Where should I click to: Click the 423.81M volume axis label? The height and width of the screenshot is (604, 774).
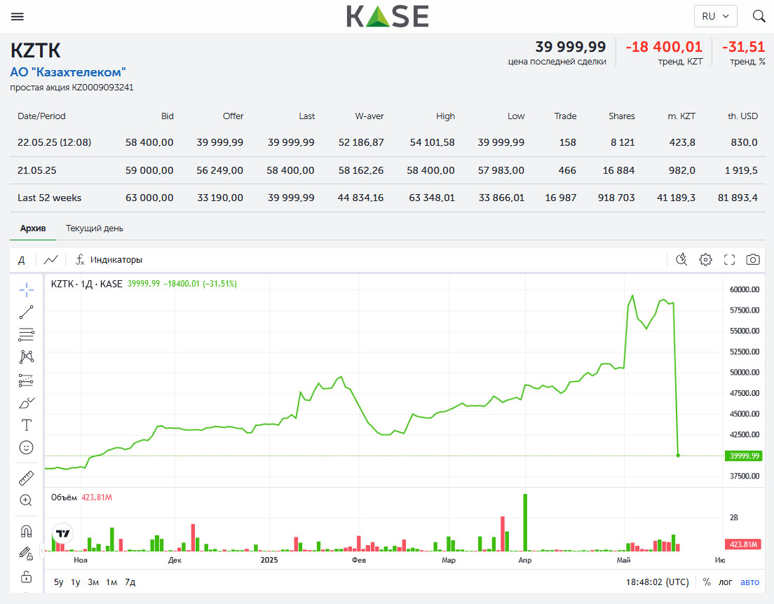point(743,544)
